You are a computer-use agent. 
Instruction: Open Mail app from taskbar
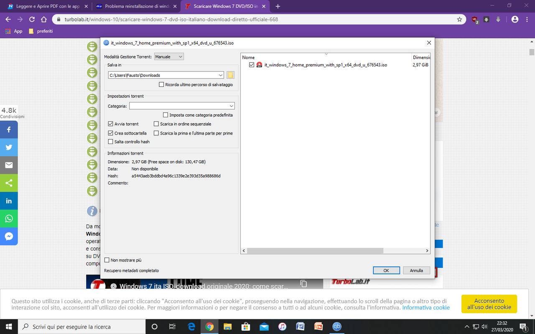pos(264,326)
